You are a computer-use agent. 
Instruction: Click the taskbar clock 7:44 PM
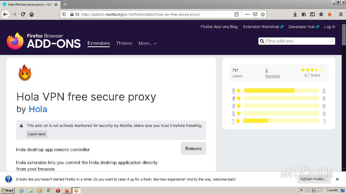tap(332, 190)
